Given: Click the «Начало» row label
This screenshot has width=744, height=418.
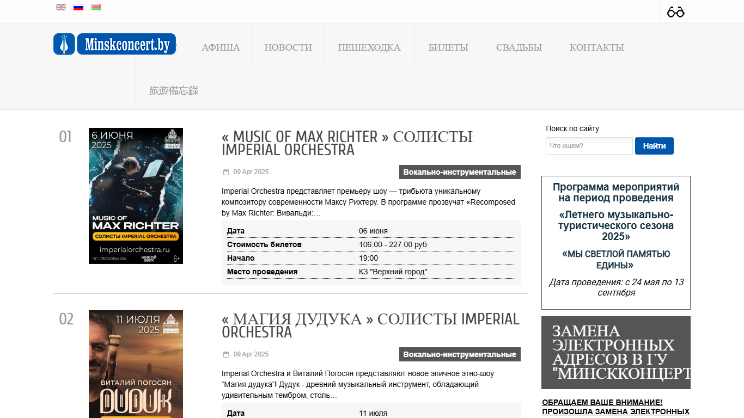Looking at the screenshot, I should point(241,258).
